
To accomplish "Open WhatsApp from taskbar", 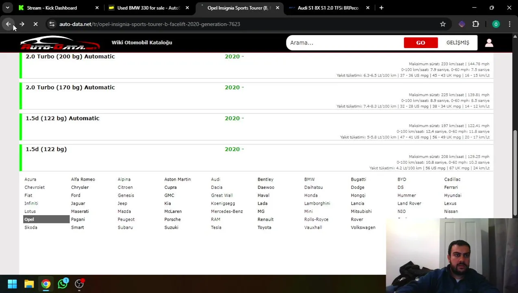I will tap(63, 284).
